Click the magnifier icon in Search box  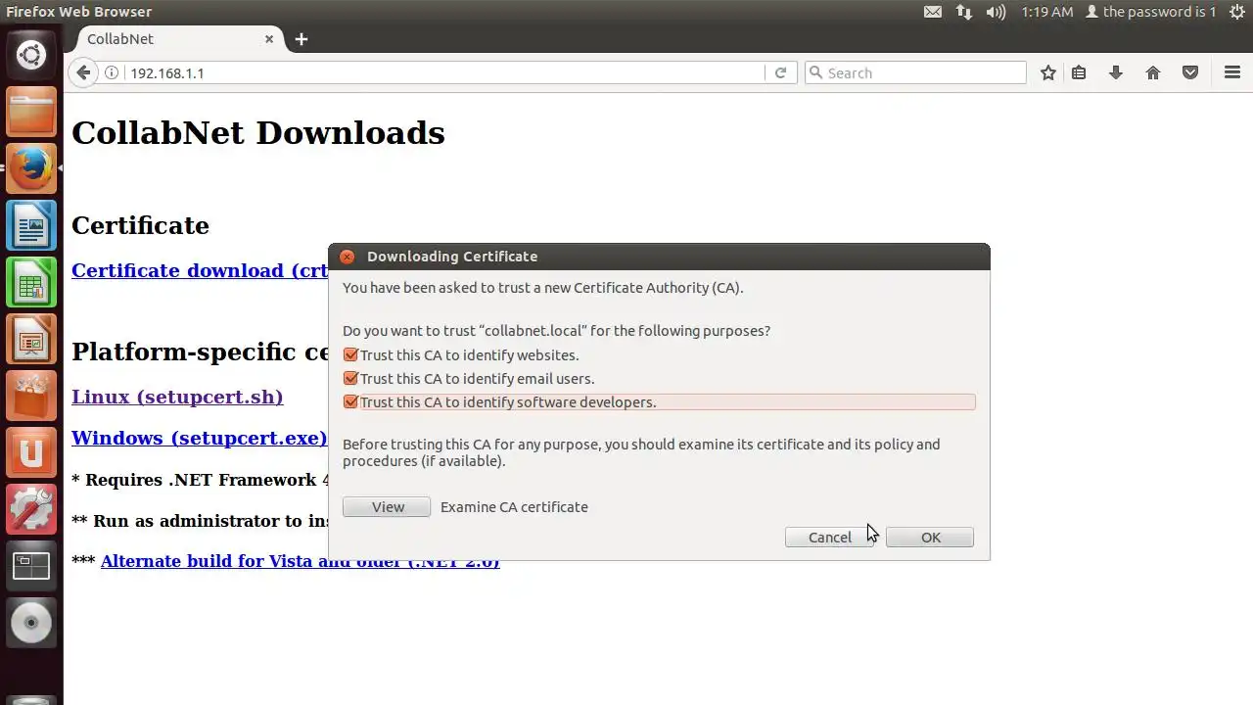[815, 72]
